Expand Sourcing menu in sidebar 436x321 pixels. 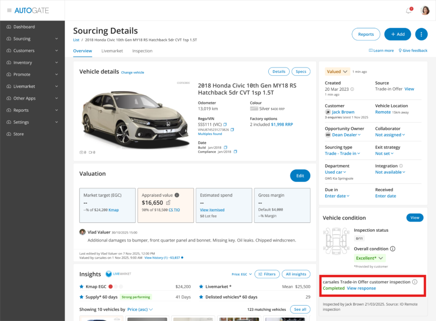point(32,39)
